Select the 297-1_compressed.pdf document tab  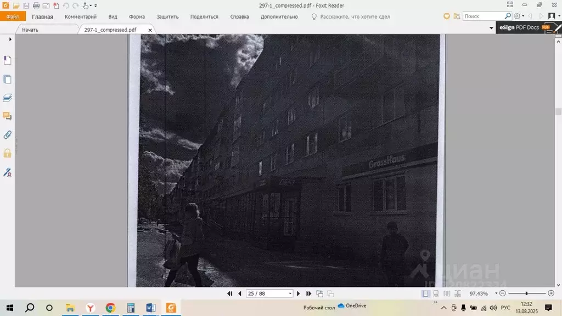[110, 30]
